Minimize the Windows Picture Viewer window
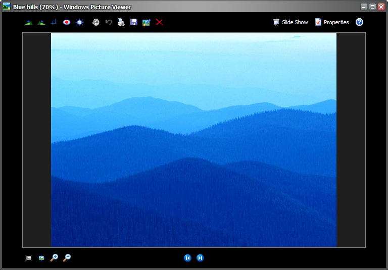388x270 pixels. click(364, 7)
